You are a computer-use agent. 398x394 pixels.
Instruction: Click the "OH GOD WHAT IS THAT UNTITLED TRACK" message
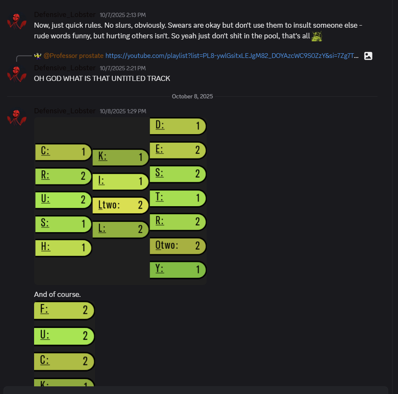click(x=102, y=78)
